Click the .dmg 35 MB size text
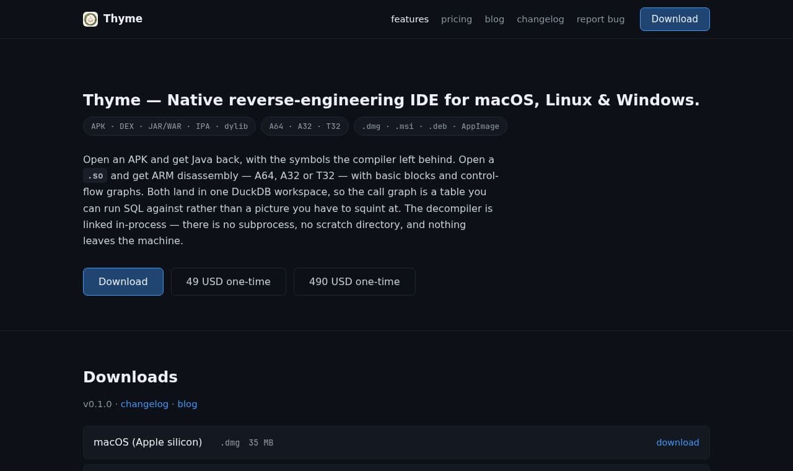793x471 pixels. 247,442
